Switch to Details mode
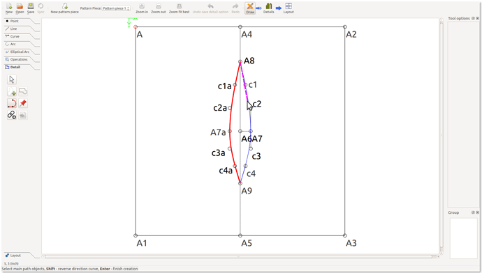The width and height of the screenshot is (482, 273). [x=269, y=8]
